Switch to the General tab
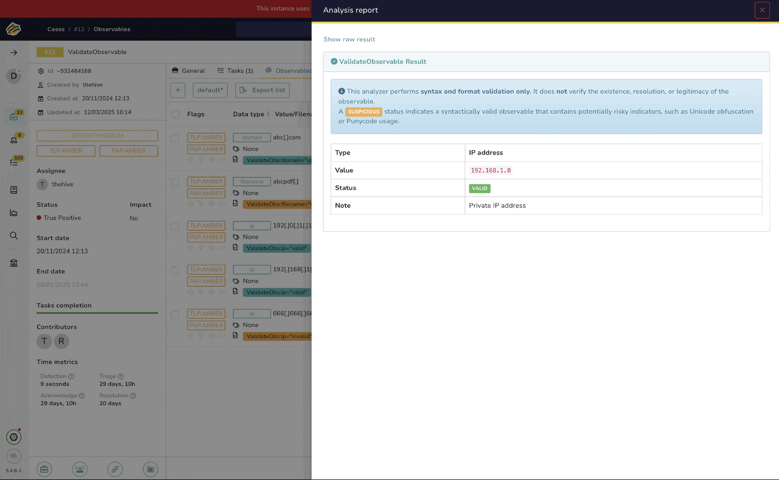 [x=189, y=71]
